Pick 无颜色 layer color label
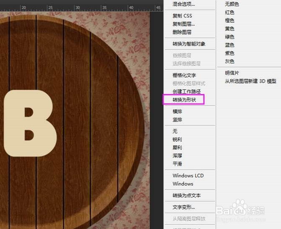Screen dimensions: 281x229 (x=232, y=4)
